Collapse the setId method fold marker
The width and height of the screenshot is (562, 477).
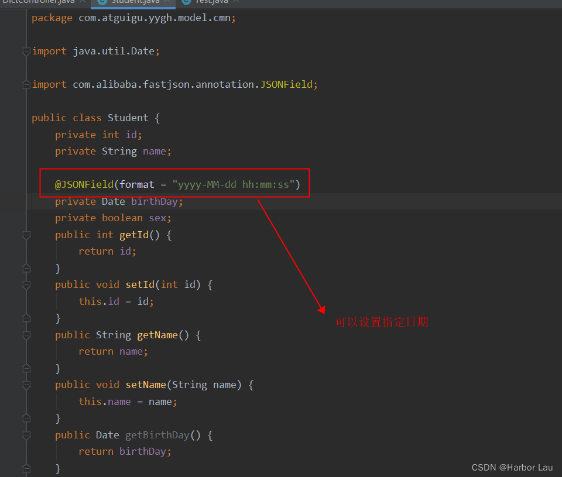(x=26, y=285)
